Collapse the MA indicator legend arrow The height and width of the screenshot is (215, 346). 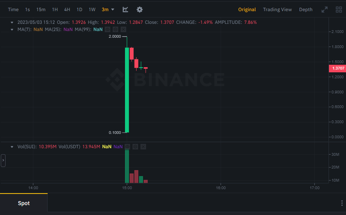click(12, 29)
